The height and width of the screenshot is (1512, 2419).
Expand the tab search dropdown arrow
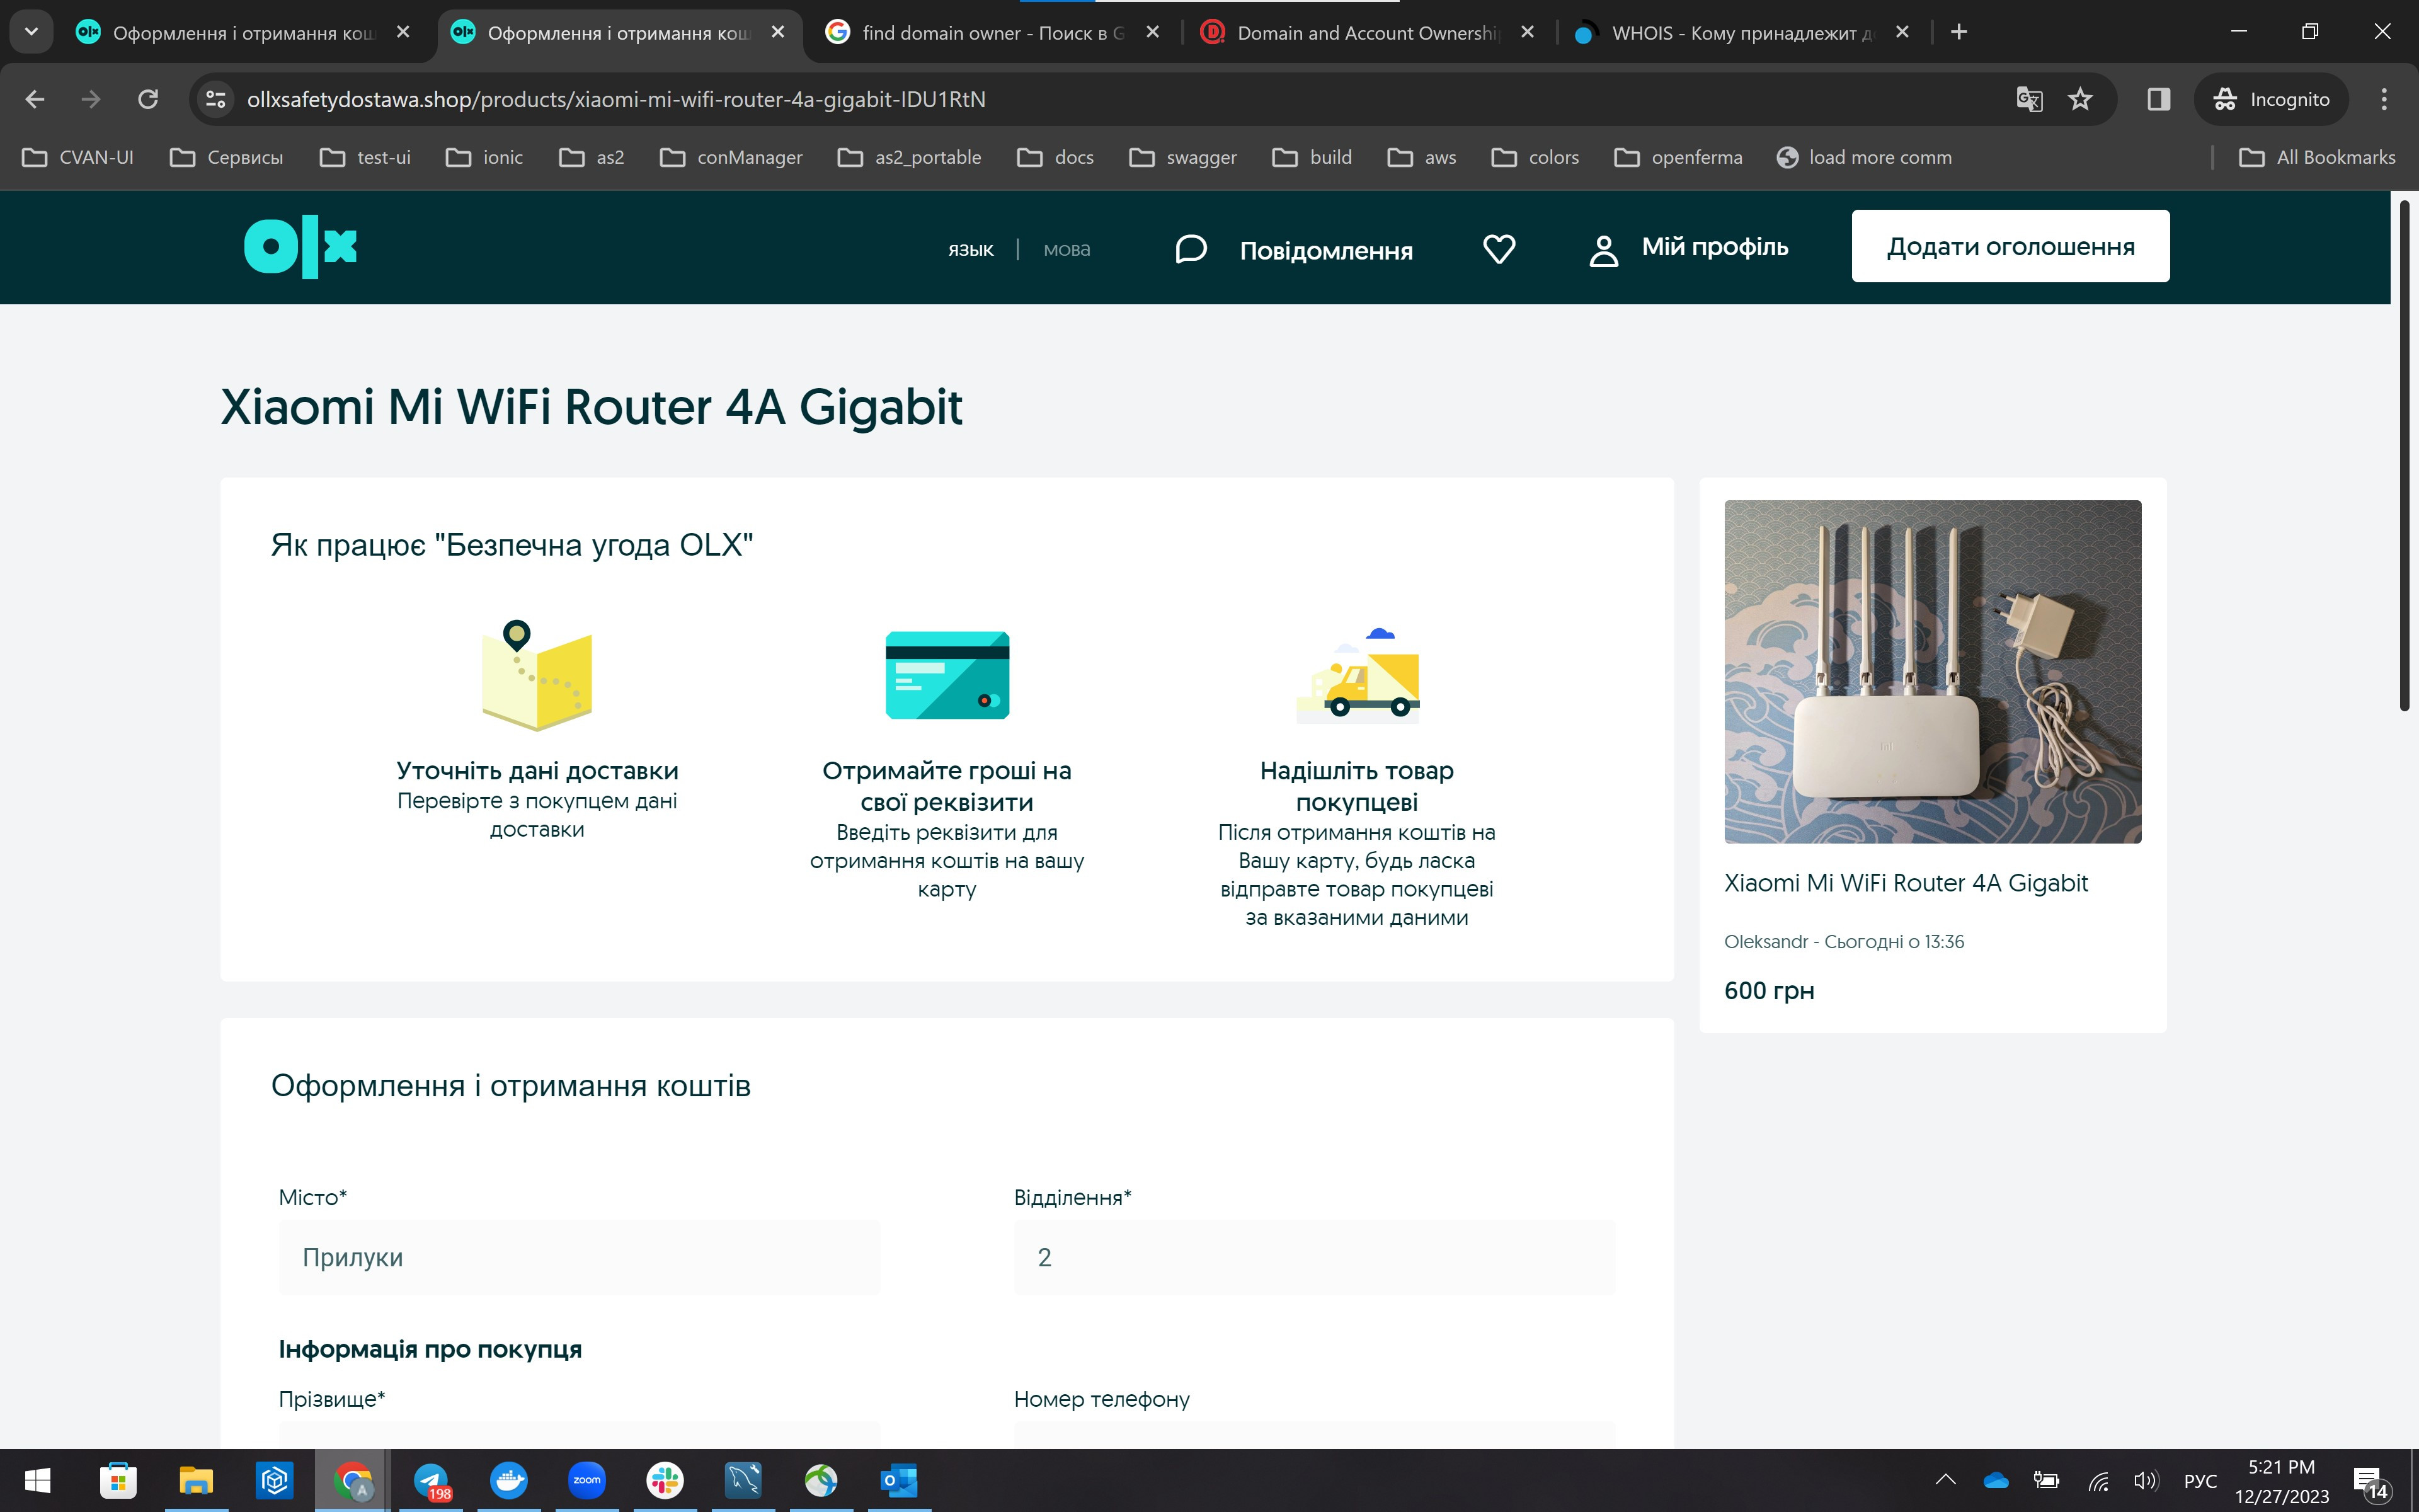pyautogui.click(x=31, y=32)
